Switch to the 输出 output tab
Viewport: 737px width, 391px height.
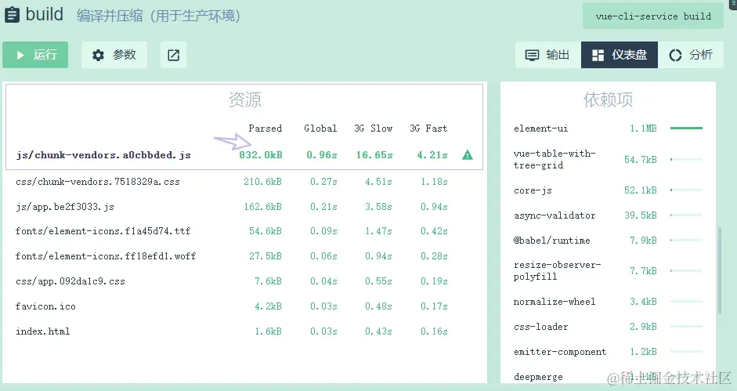point(548,55)
